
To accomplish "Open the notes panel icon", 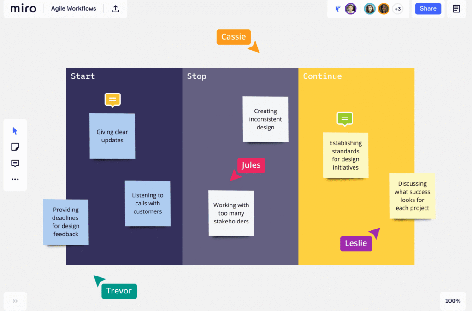I will click(x=456, y=9).
